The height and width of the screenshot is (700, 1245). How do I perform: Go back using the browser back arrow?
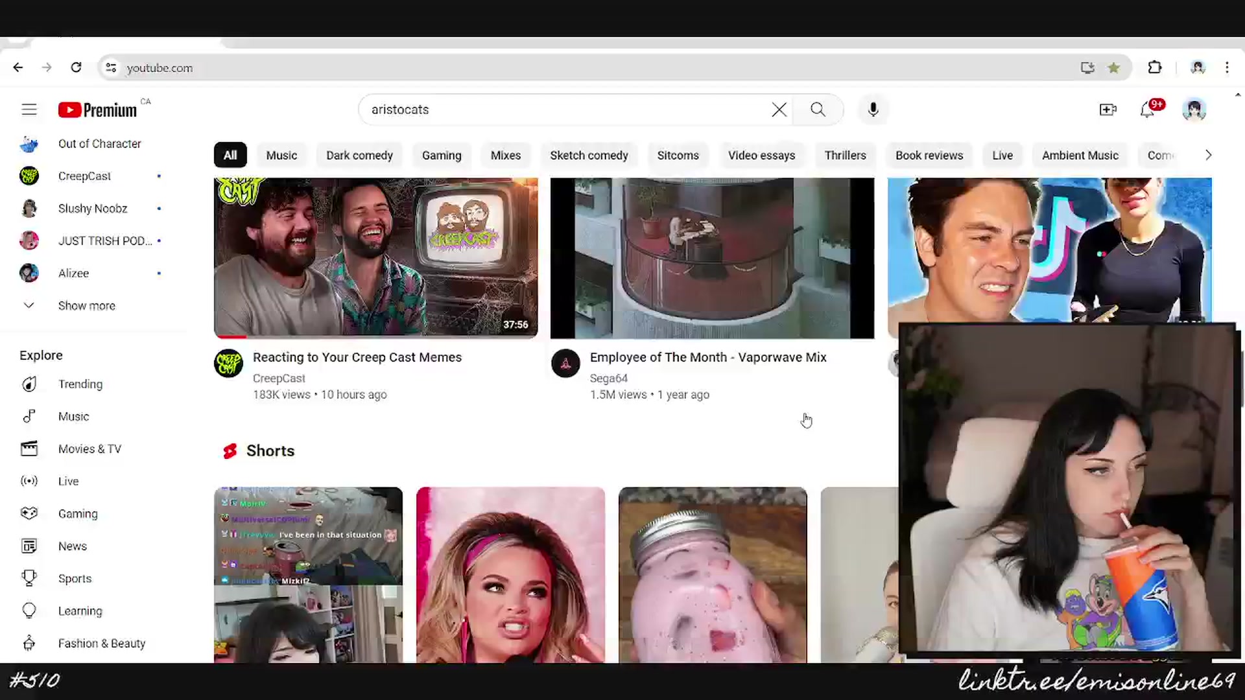tap(18, 67)
